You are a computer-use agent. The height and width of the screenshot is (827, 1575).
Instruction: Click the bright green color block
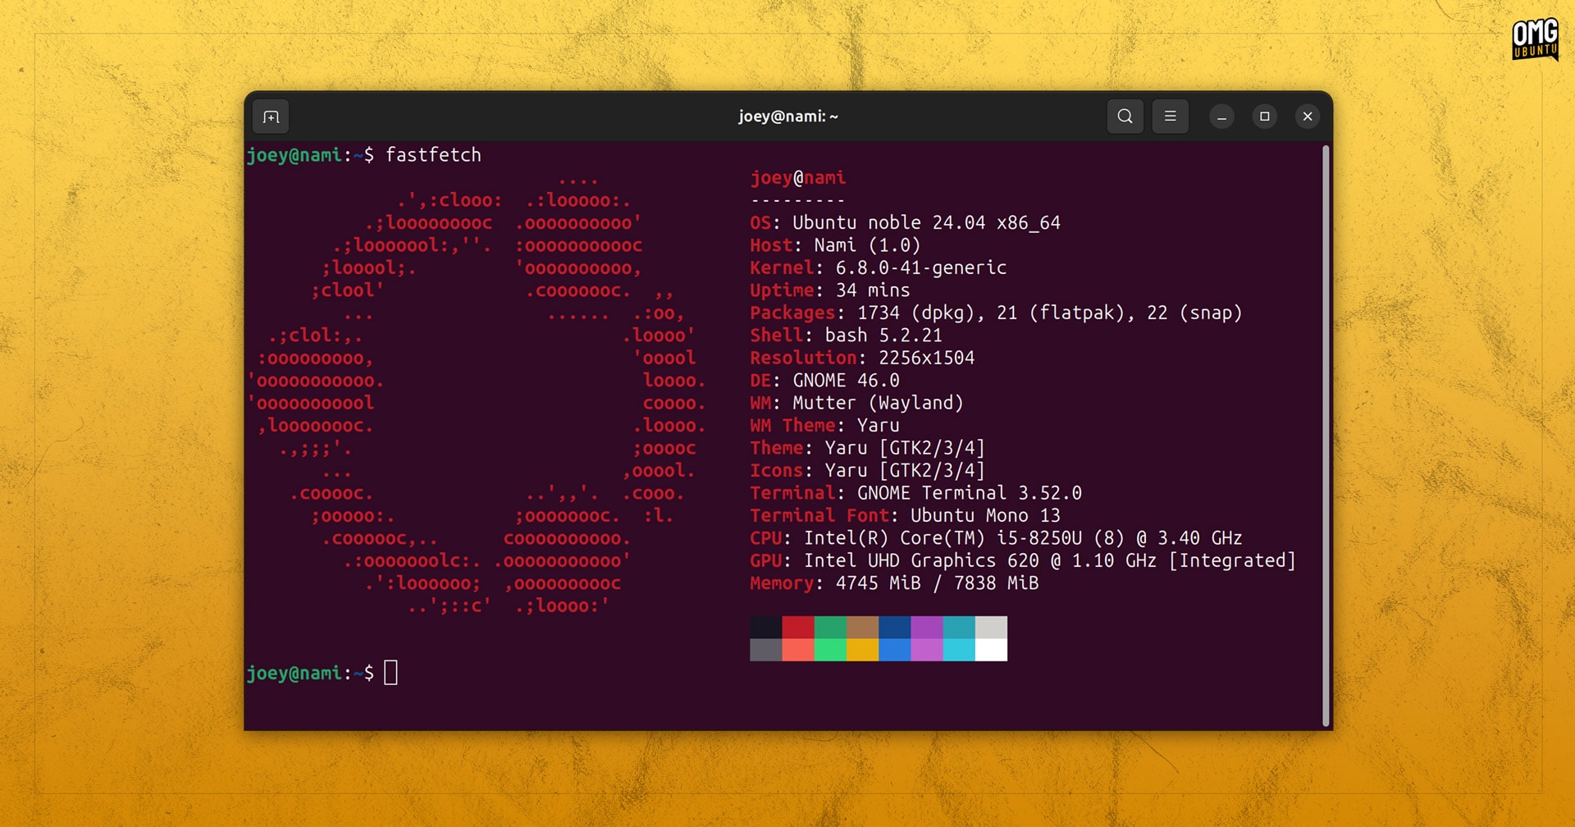coord(830,650)
